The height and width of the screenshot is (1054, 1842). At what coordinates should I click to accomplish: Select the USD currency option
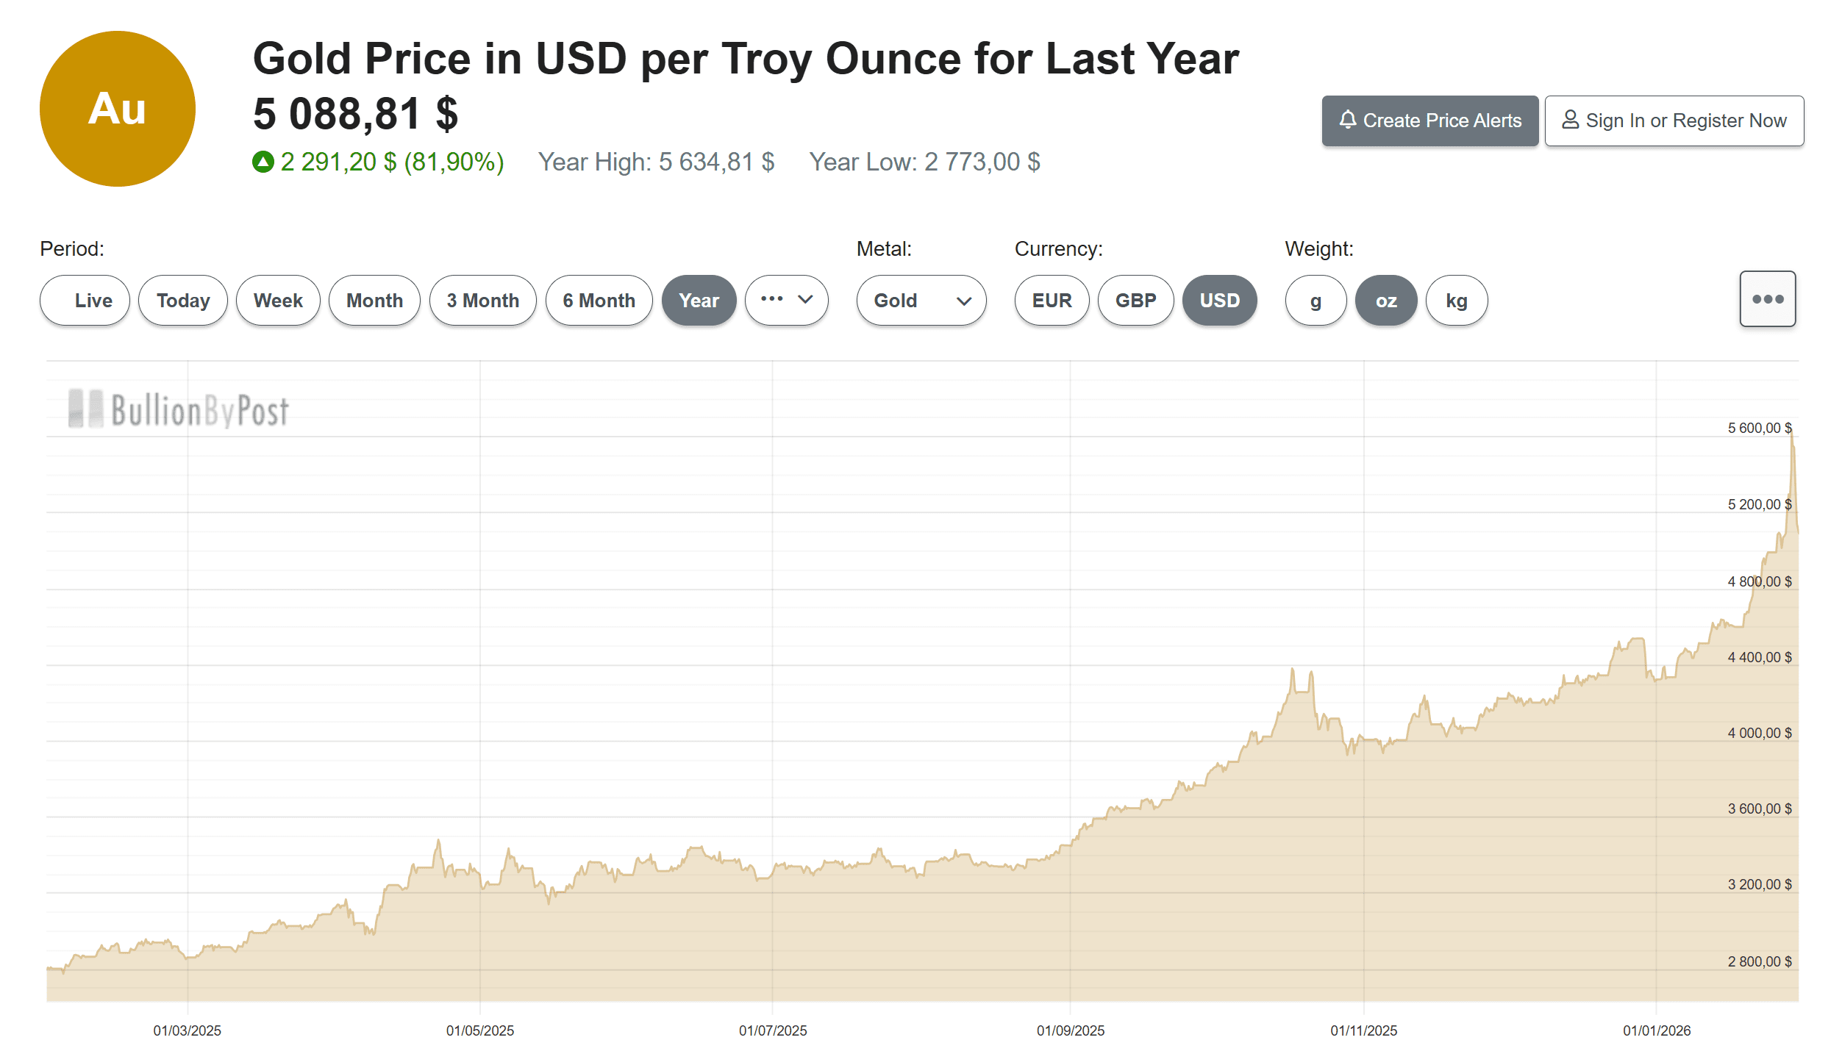coord(1219,301)
